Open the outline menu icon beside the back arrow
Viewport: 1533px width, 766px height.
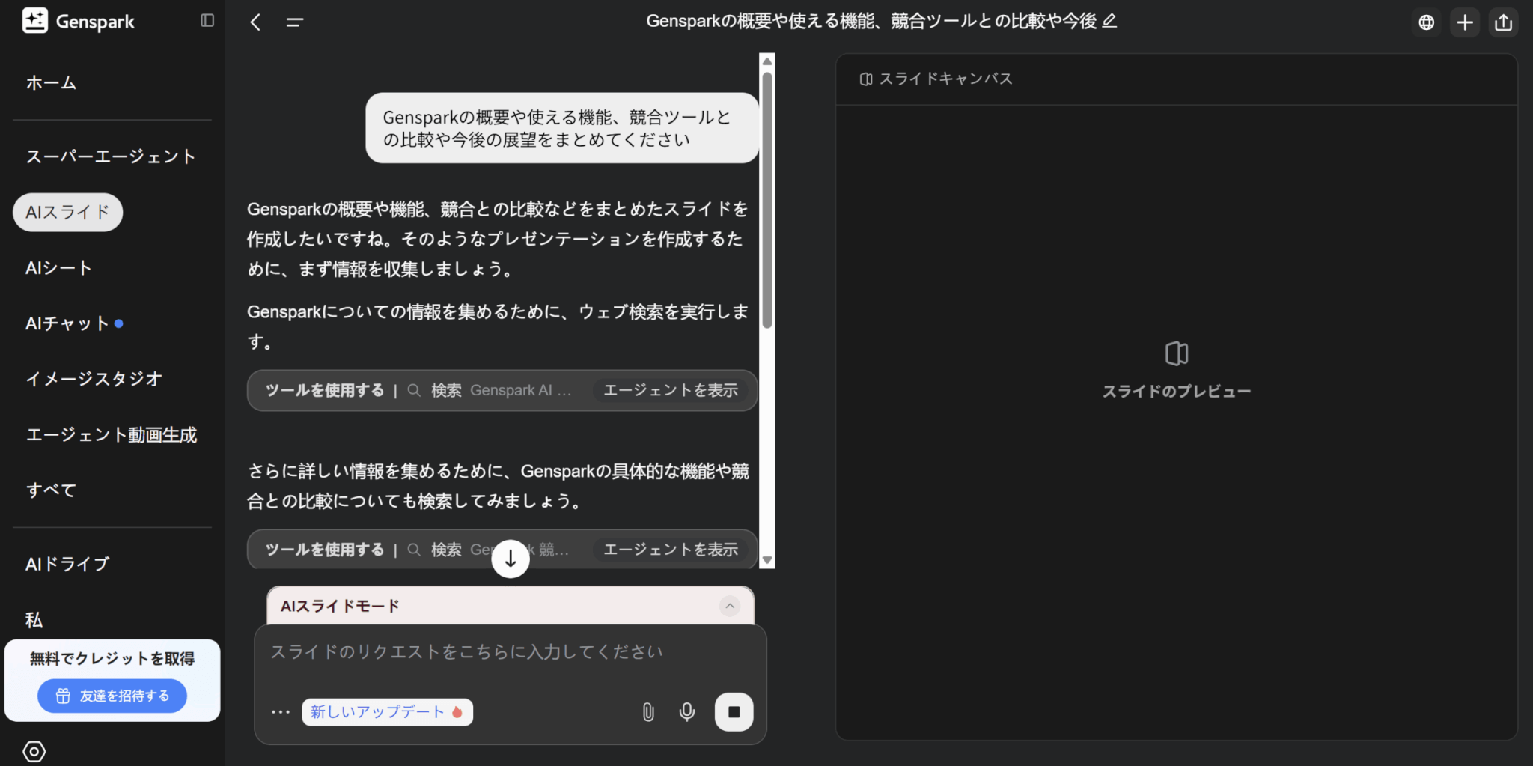tap(295, 22)
